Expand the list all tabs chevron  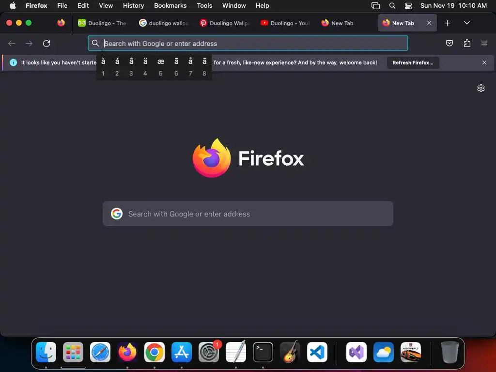[466, 23]
